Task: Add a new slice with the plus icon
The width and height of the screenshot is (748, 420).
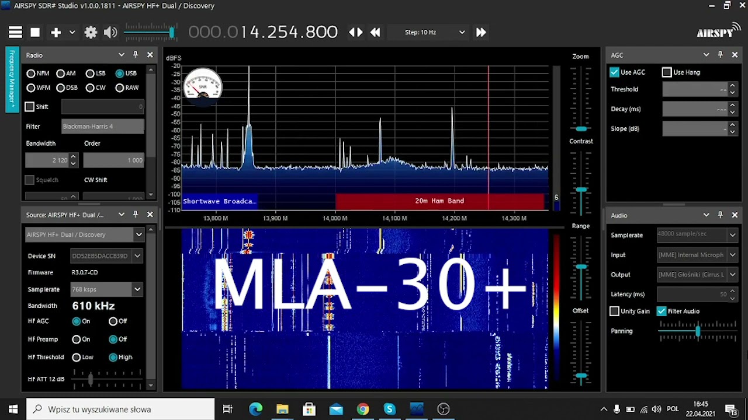Action: click(x=56, y=33)
